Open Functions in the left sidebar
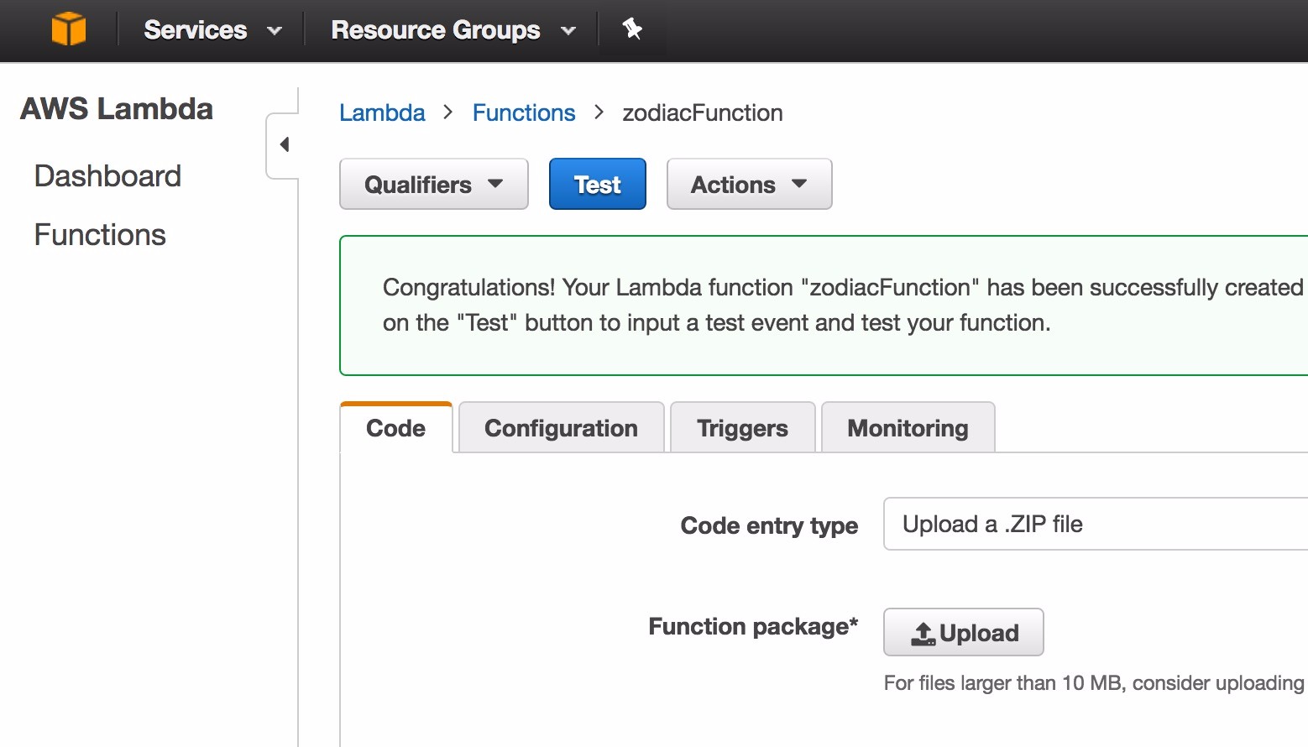This screenshot has height=747, width=1308. pyautogui.click(x=100, y=235)
